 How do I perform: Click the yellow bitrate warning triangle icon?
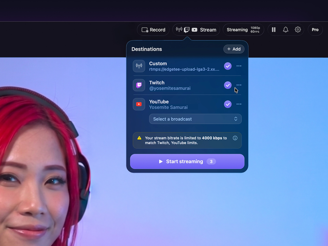pos(139,138)
